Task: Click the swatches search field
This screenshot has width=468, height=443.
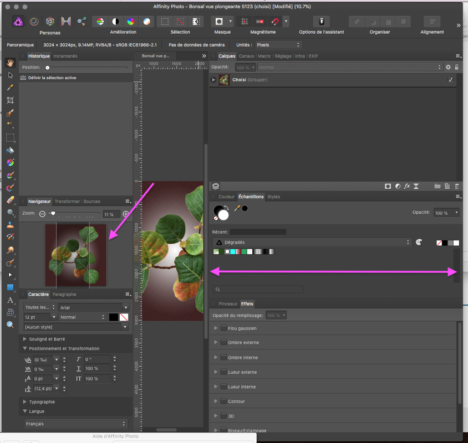Action: (258, 290)
